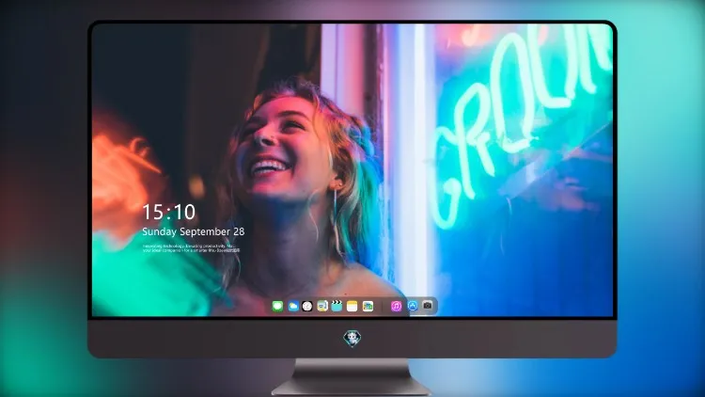Open the blue App Store icon
The height and width of the screenshot is (397, 705).
(413, 306)
